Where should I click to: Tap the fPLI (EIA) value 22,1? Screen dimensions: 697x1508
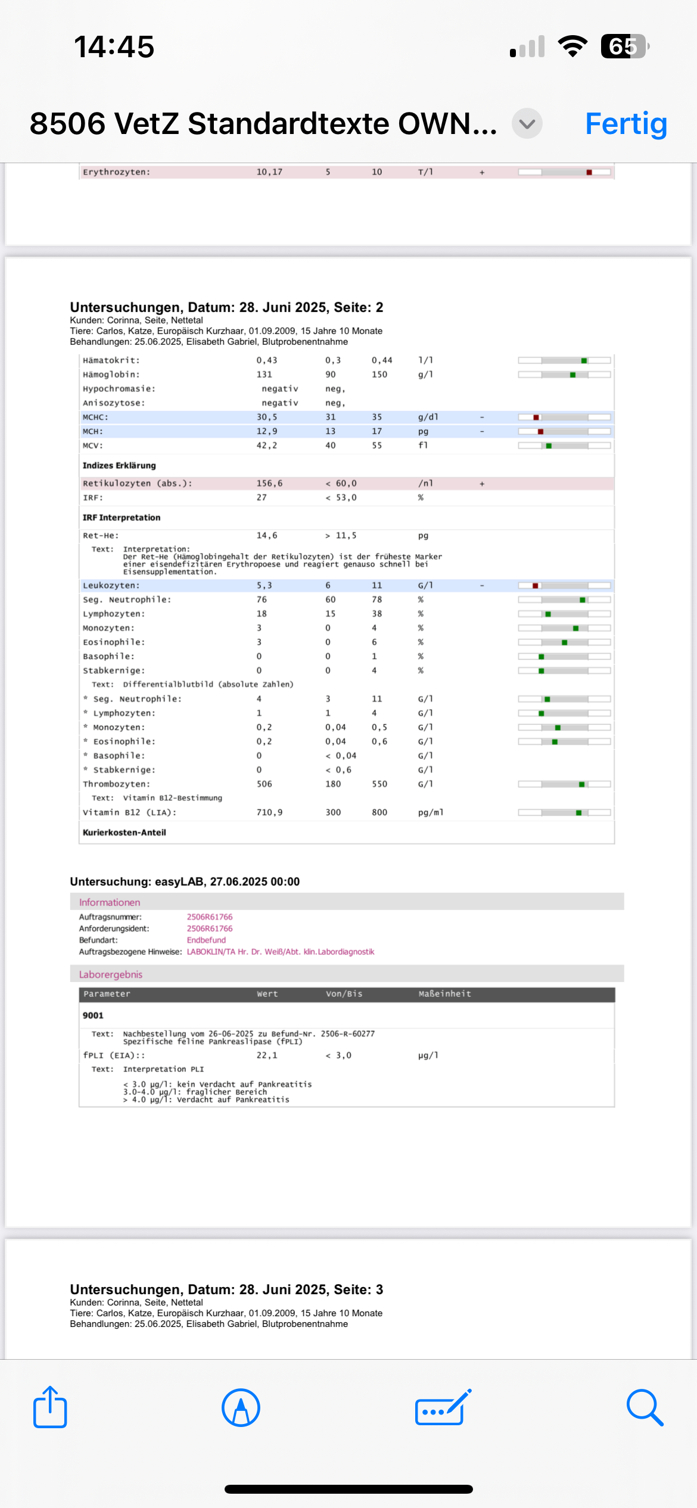[267, 1055]
